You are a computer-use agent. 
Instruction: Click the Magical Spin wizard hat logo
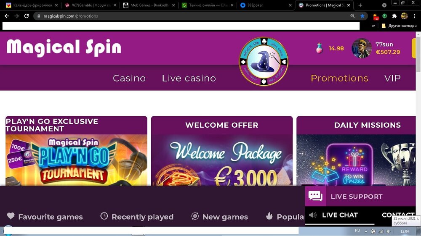click(264, 61)
